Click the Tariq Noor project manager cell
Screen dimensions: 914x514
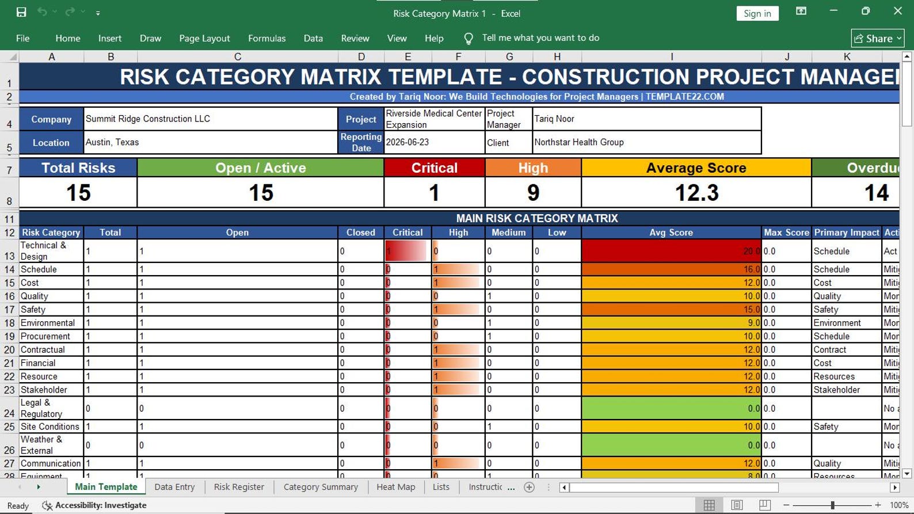(647, 119)
